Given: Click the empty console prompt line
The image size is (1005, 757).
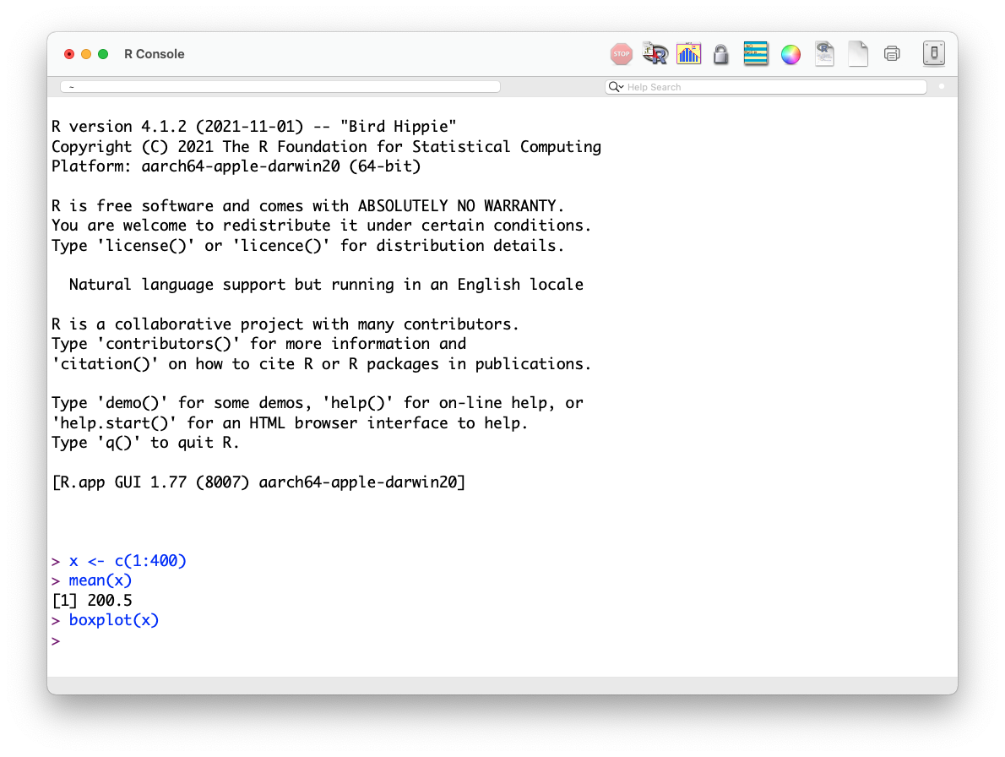Looking at the screenshot, I should coord(57,641).
